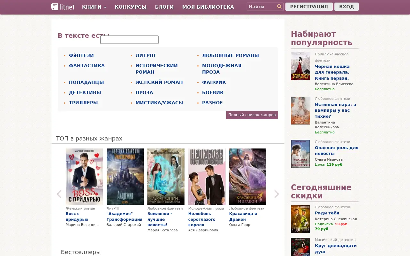Click author name Марина Весенняя
This screenshot has width=410, height=256.
tap(82, 225)
